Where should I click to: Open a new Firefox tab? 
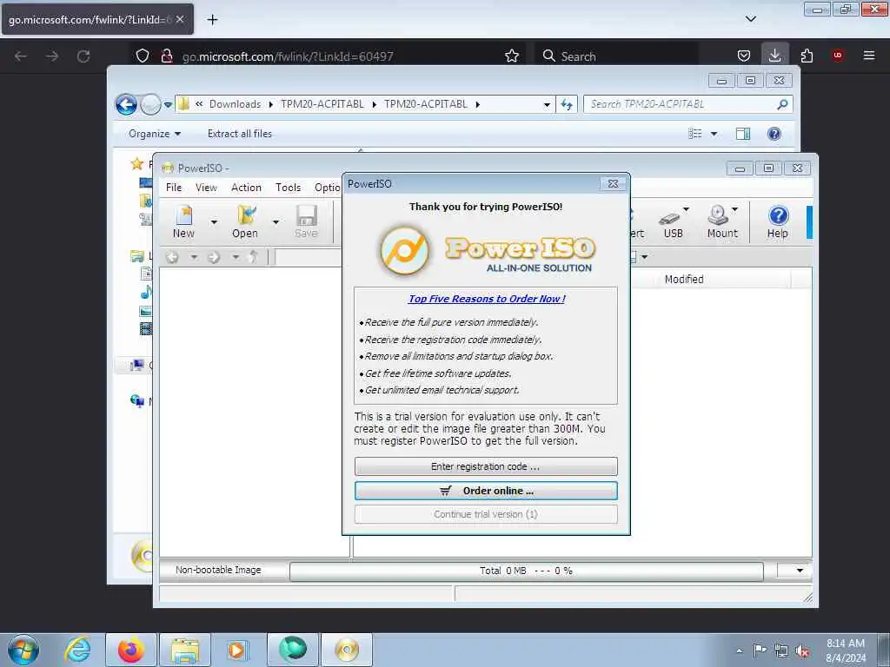coord(212,20)
